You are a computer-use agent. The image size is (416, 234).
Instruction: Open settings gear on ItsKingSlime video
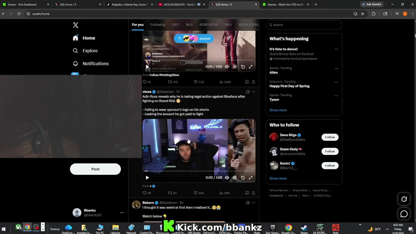(235, 67)
